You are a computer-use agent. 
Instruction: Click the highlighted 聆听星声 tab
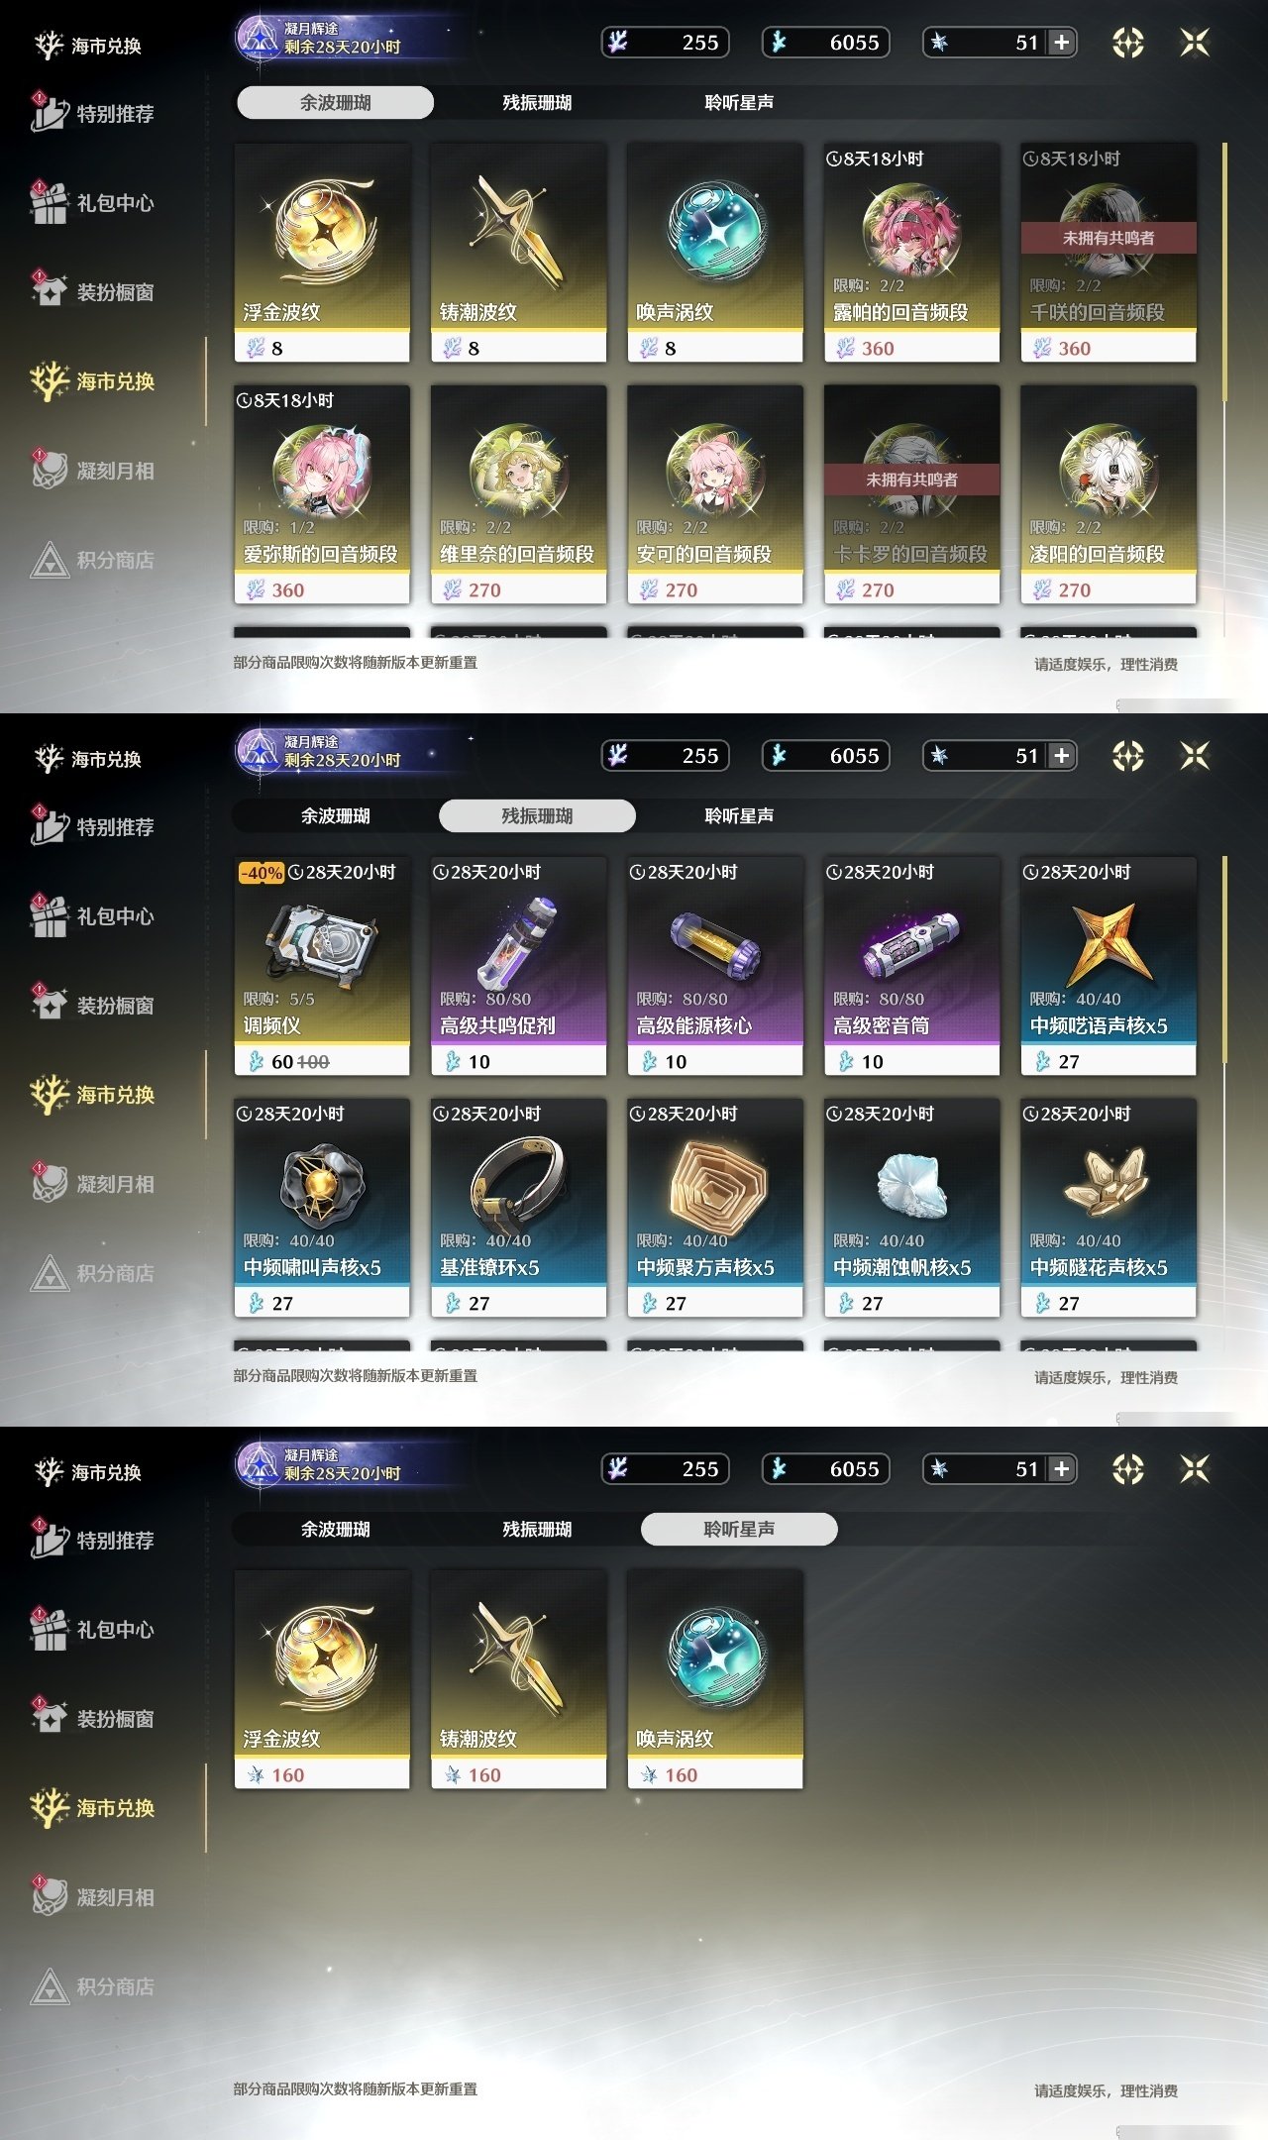click(739, 1529)
